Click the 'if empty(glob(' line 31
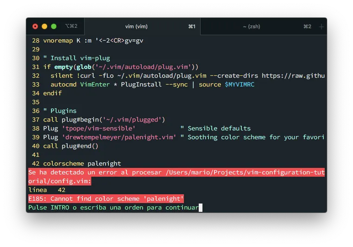Viewport: 353px width, 247px height. point(120,67)
